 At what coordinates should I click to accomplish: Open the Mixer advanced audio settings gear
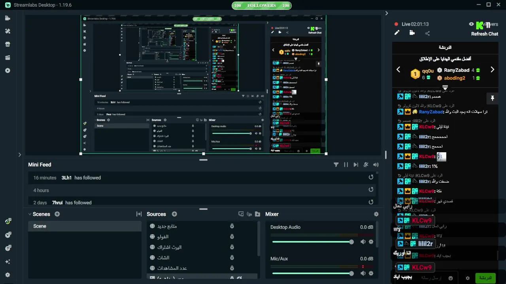click(x=376, y=214)
